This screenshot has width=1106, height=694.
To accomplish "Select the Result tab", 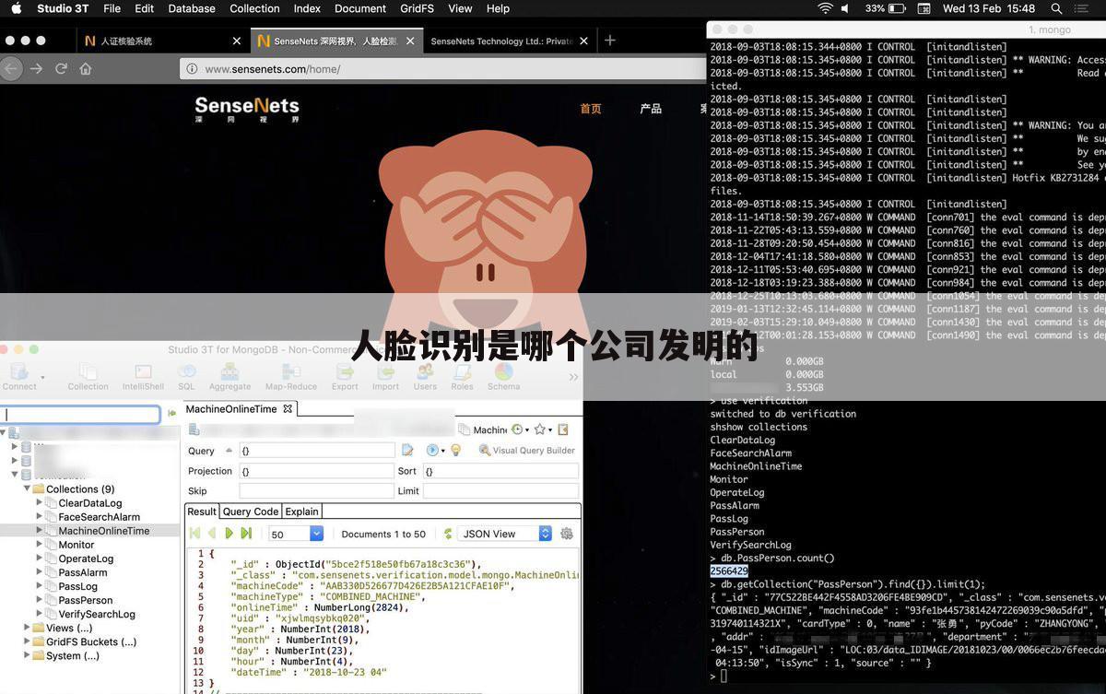I will click(202, 512).
